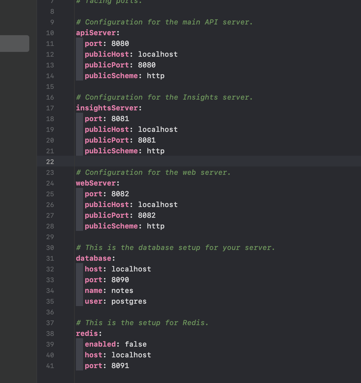Image resolution: width=361 pixels, height=383 pixels.
Task: Click the 8080 publicPort value on line 13
Action: pos(147,65)
